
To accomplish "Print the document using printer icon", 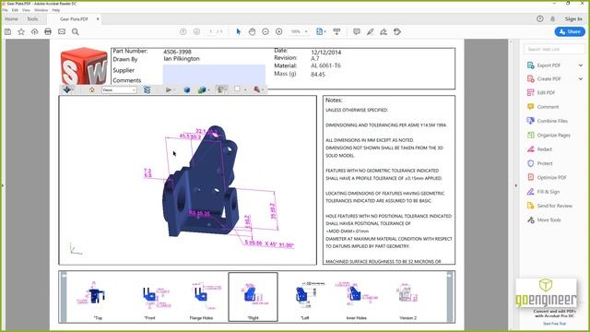I will coord(48,32).
